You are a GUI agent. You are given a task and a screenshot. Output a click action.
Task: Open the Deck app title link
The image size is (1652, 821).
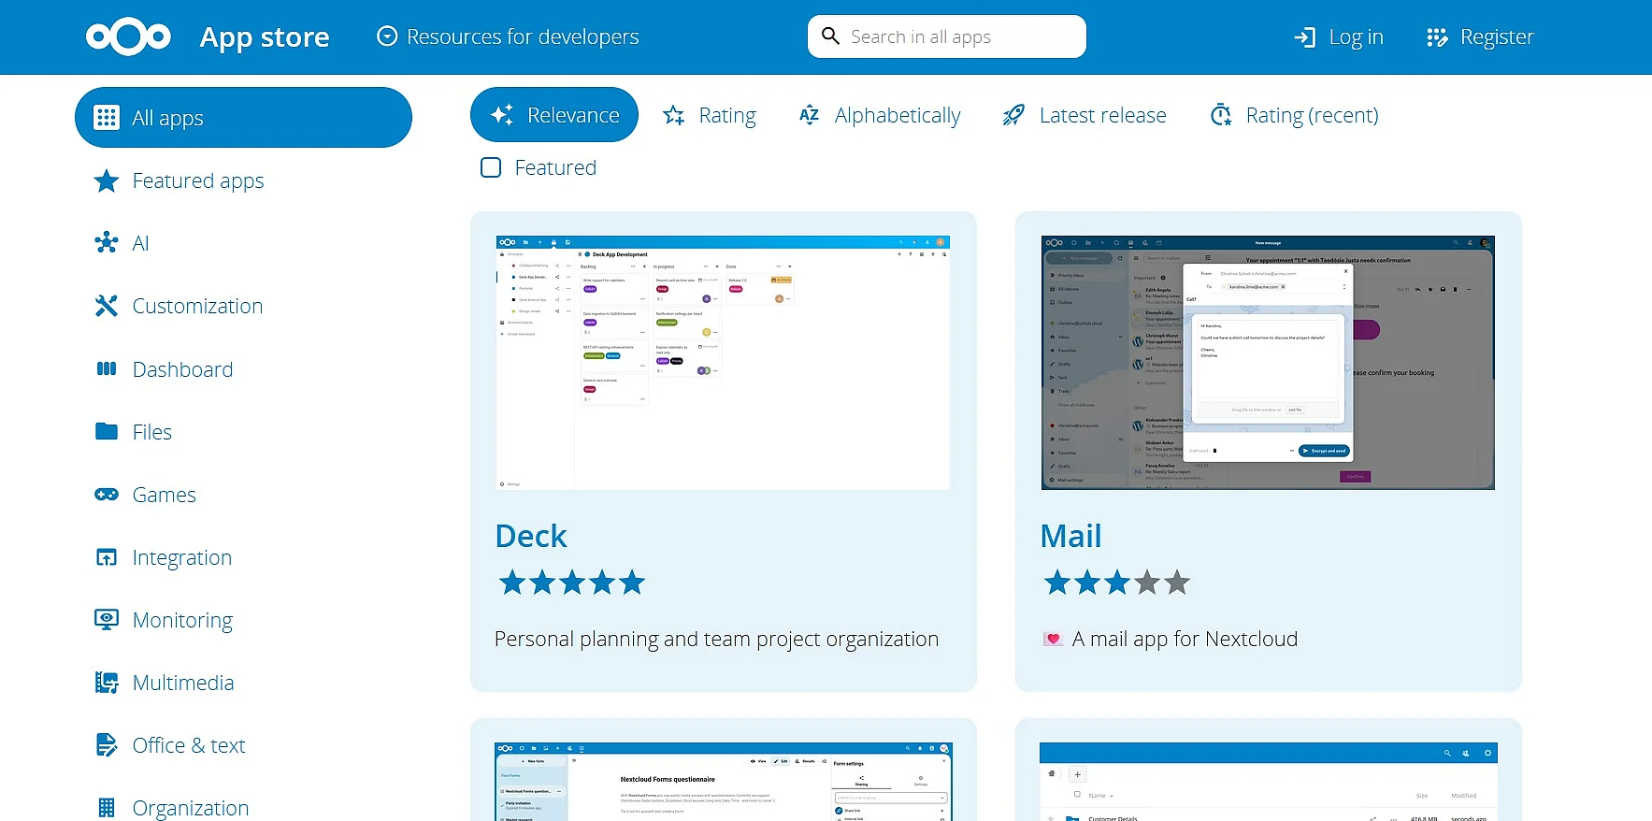click(x=531, y=536)
